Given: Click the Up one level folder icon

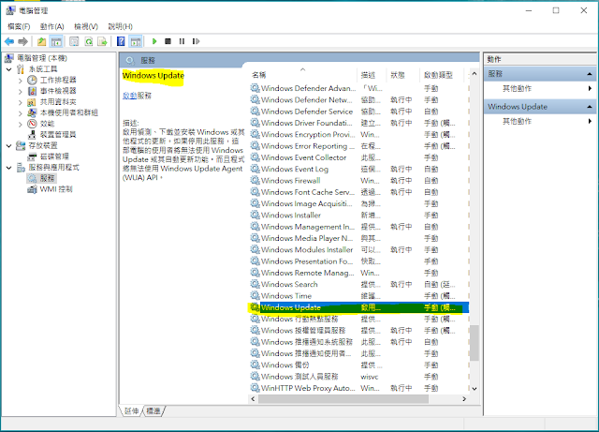Looking at the screenshot, I should coord(41,41).
